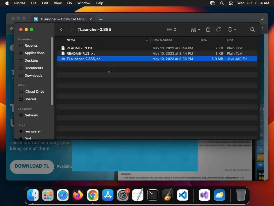Change the list view mode selector
274x206 pixels.
(x=172, y=30)
